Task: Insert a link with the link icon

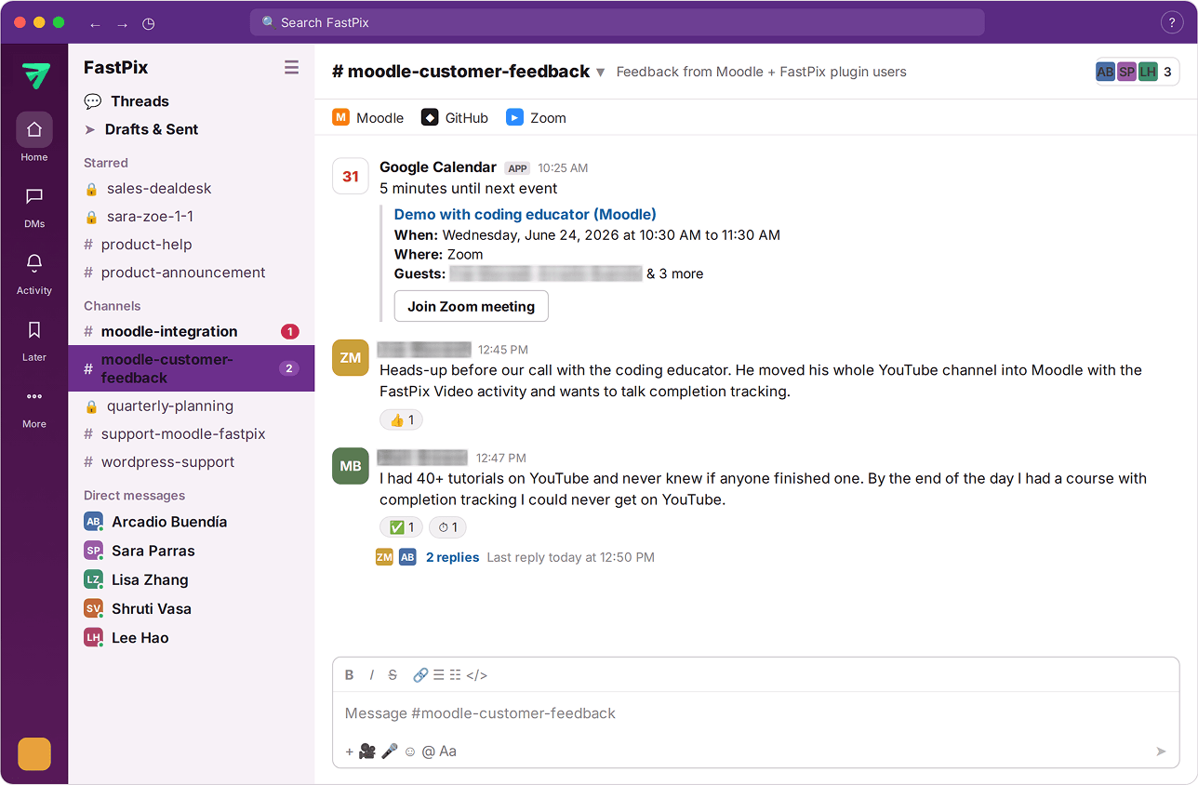Action: click(420, 675)
